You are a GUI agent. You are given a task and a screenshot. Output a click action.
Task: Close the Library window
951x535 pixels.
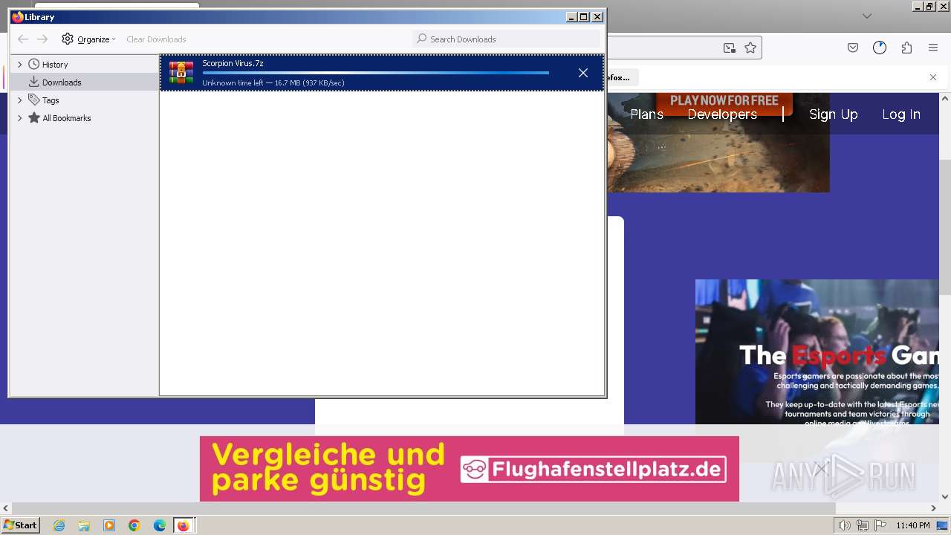[x=597, y=16]
